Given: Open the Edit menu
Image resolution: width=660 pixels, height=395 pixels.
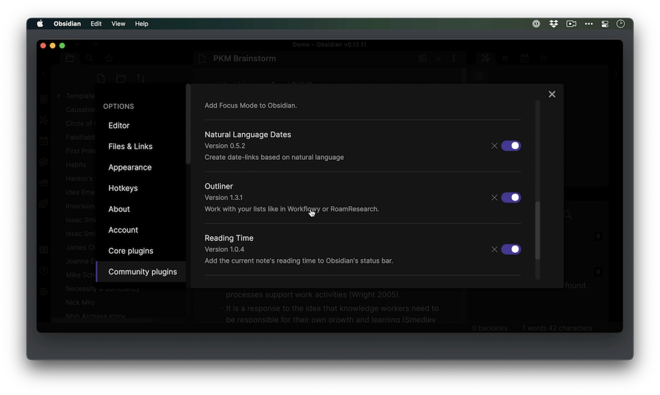Looking at the screenshot, I should 96,24.
